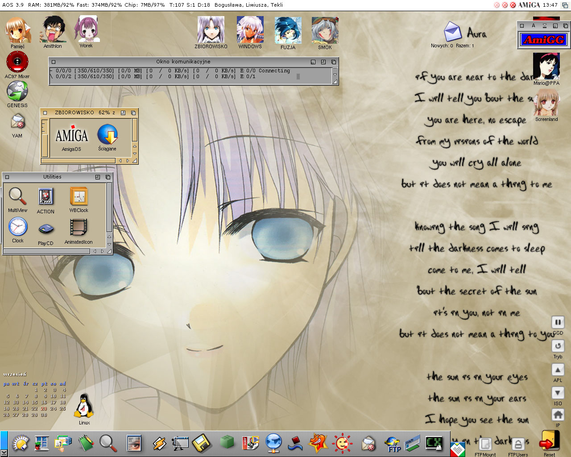Click the AMiGA logo in top bar
571x457 pixels.
(529, 5)
